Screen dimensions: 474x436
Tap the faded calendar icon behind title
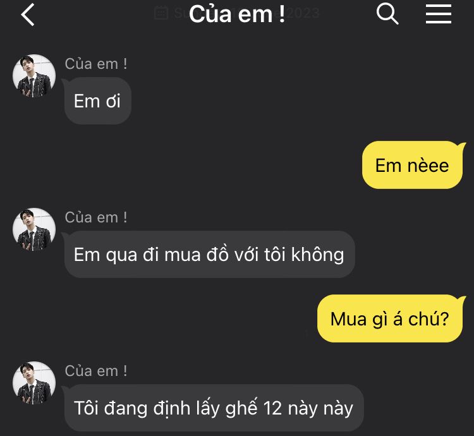(161, 13)
